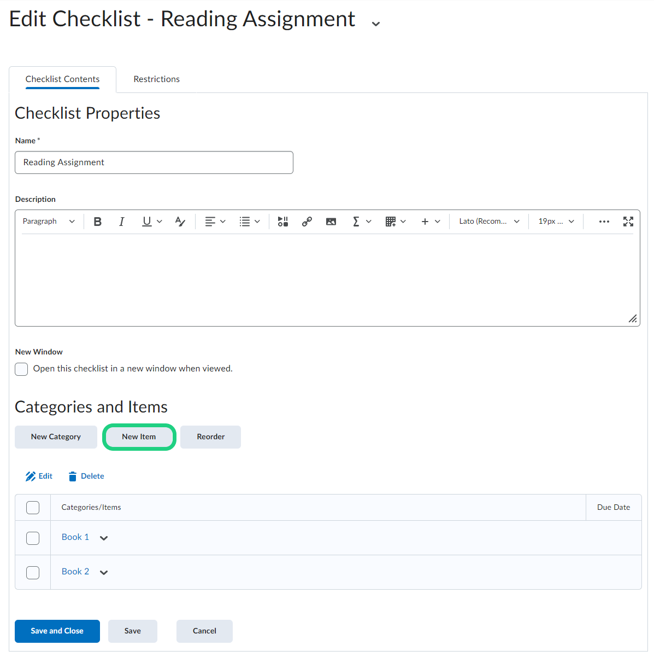
Task: Open the Paragraph format dropdown
Action: (49, 222)
